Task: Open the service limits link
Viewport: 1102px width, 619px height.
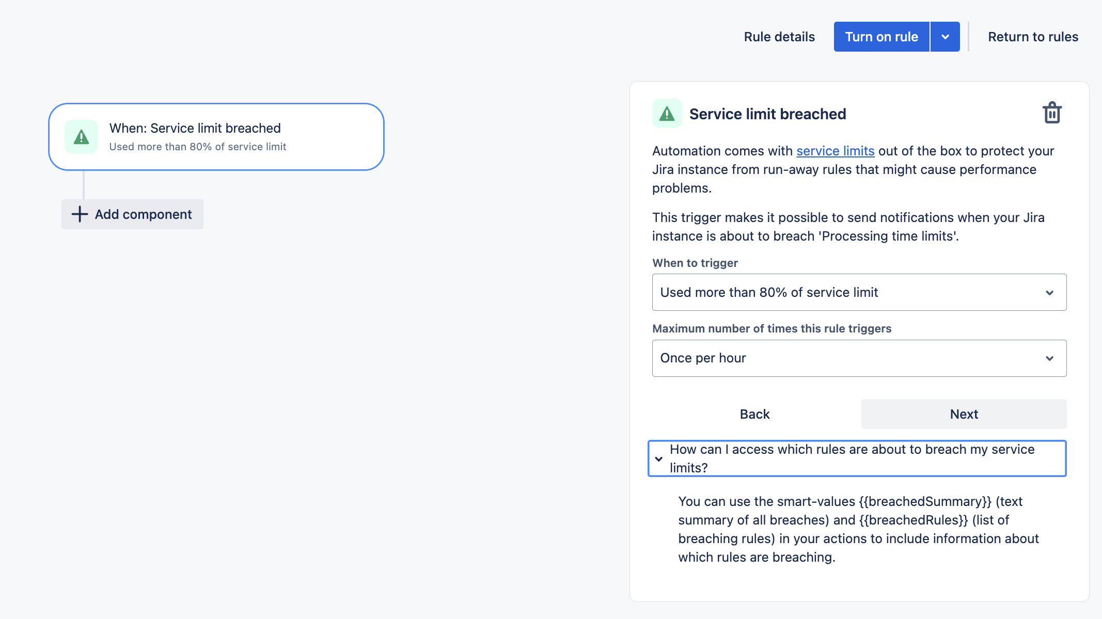Action: (835, 151)
